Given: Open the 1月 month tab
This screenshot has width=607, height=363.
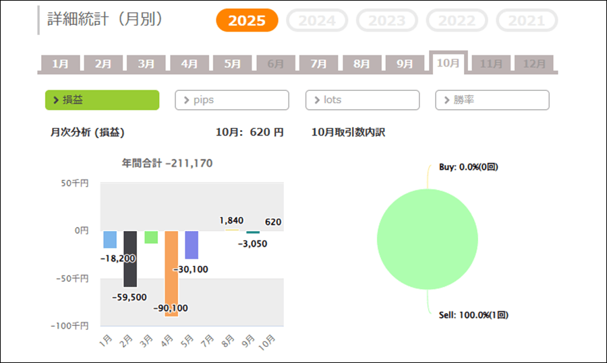Looking at the screenshot, I should (60, 64).
